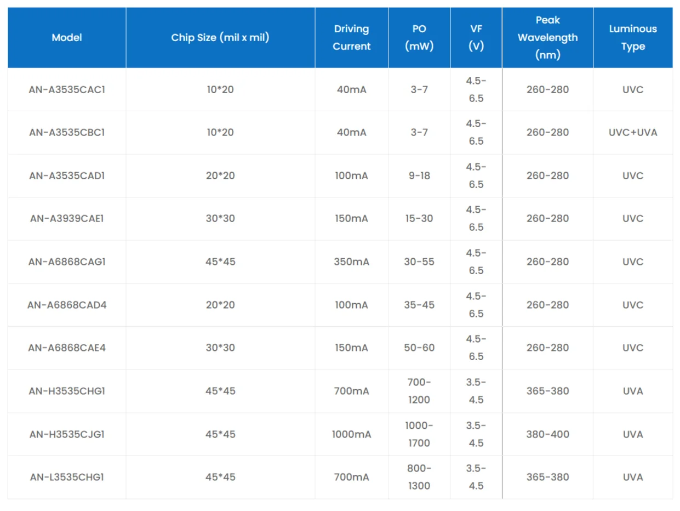Viewport: 680px width, 511px height.
Task: Select model AN-A6868CAE4 cell
Action: point(67,348)
